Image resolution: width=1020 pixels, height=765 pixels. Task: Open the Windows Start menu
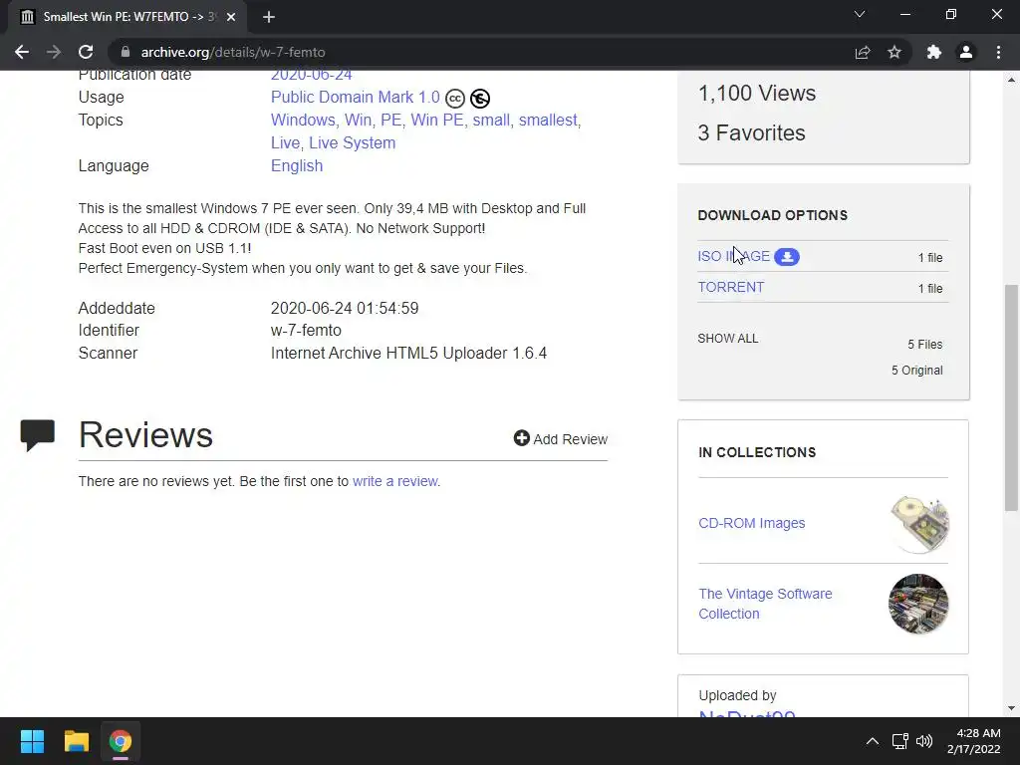(32, 741)
